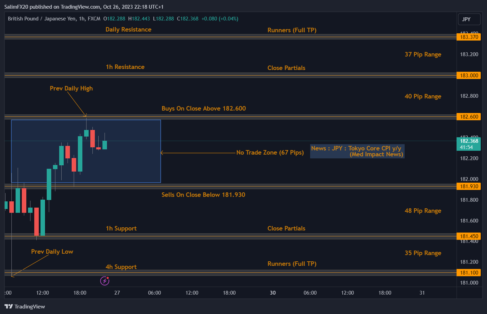Click the TradingView logo at bottom left
487x314 pixels.
click(25, 306)
